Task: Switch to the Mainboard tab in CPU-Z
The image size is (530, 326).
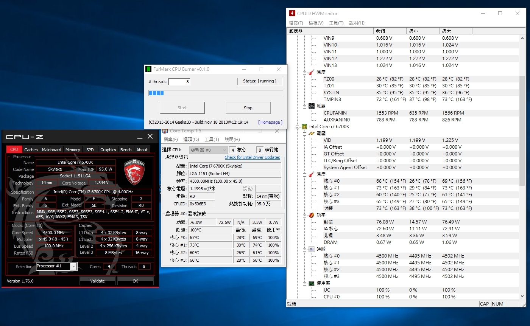Action: (x=51, y=150)
